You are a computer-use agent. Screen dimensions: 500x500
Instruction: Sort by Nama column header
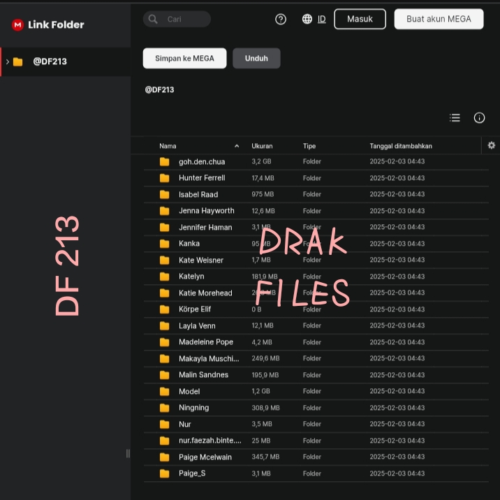pyautogui.click(x=168, y=146)
